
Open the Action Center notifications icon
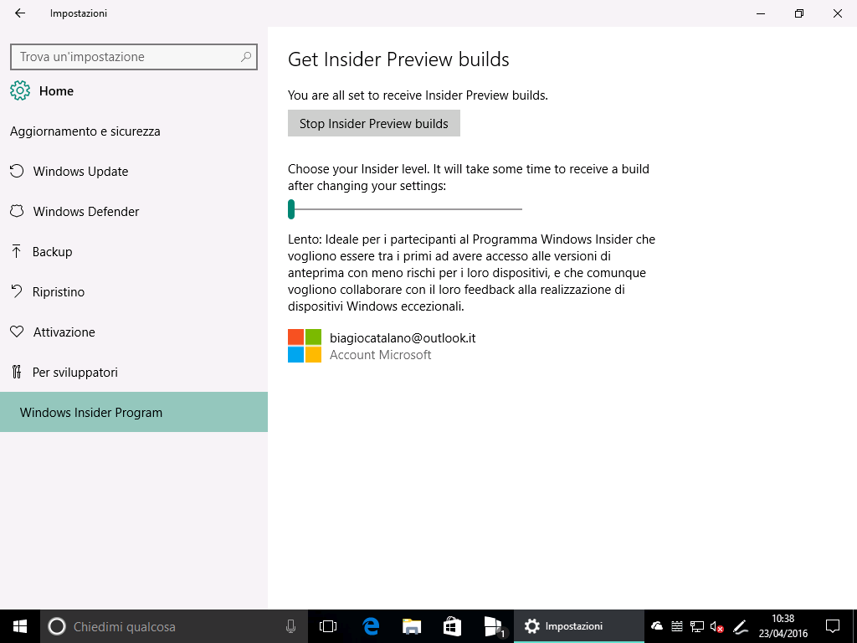click(833, 626)
